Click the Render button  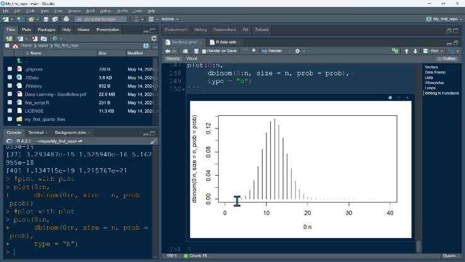(272, 51)
